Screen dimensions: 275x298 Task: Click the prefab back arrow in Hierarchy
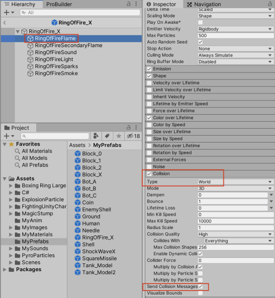(5, 23)
